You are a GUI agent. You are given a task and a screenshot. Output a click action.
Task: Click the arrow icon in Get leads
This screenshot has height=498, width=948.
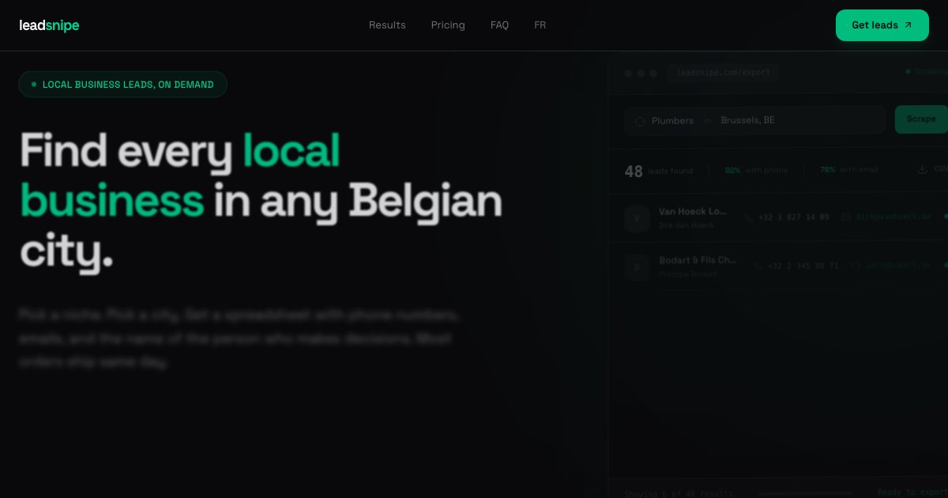click(908, 25)
